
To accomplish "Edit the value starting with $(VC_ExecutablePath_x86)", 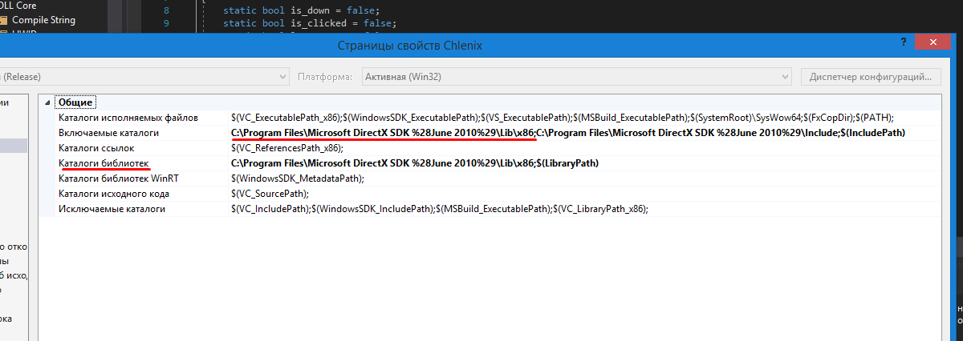I will click(562, 118).
